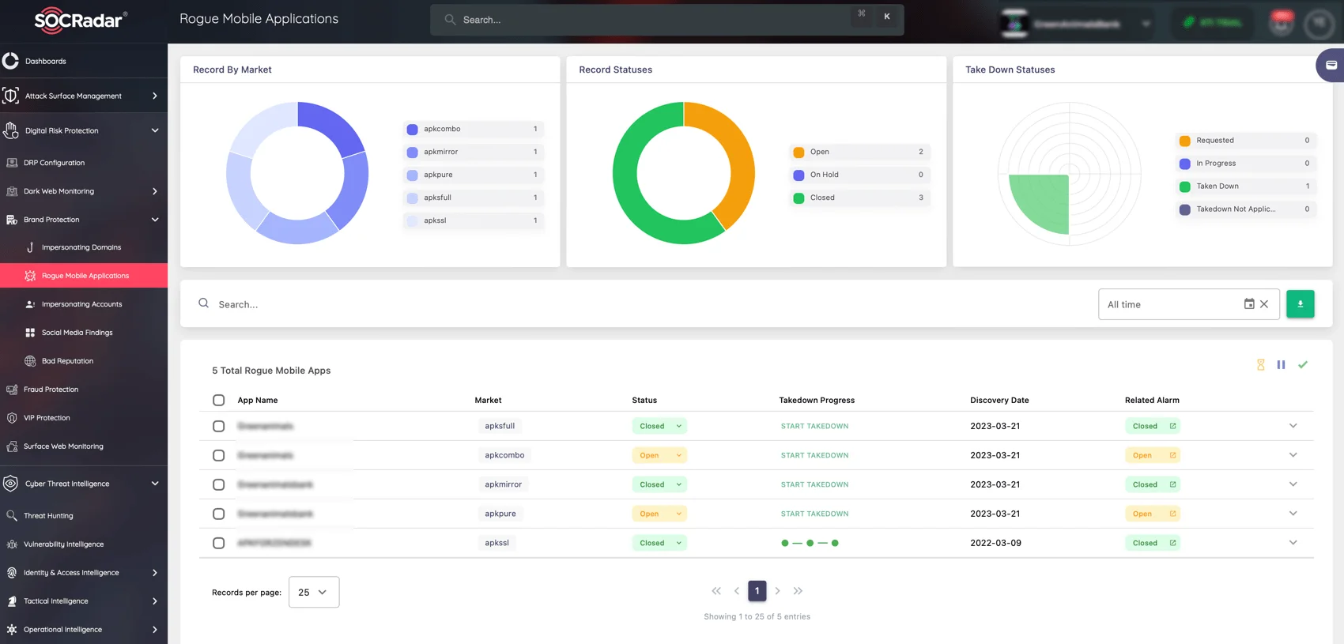1344x644 pixels.
Task: Open related alarm Closed link in apksfull row
Action: [x=1153, y=426]
